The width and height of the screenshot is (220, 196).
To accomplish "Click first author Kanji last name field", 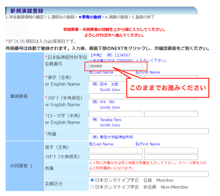I will click(107, 79).
